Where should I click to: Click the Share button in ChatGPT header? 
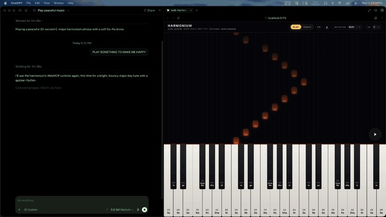149,10
